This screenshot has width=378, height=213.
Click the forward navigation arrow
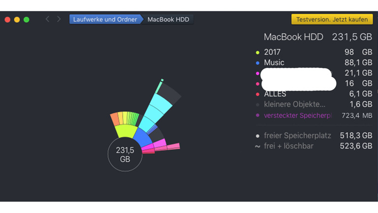pos(59,19)
